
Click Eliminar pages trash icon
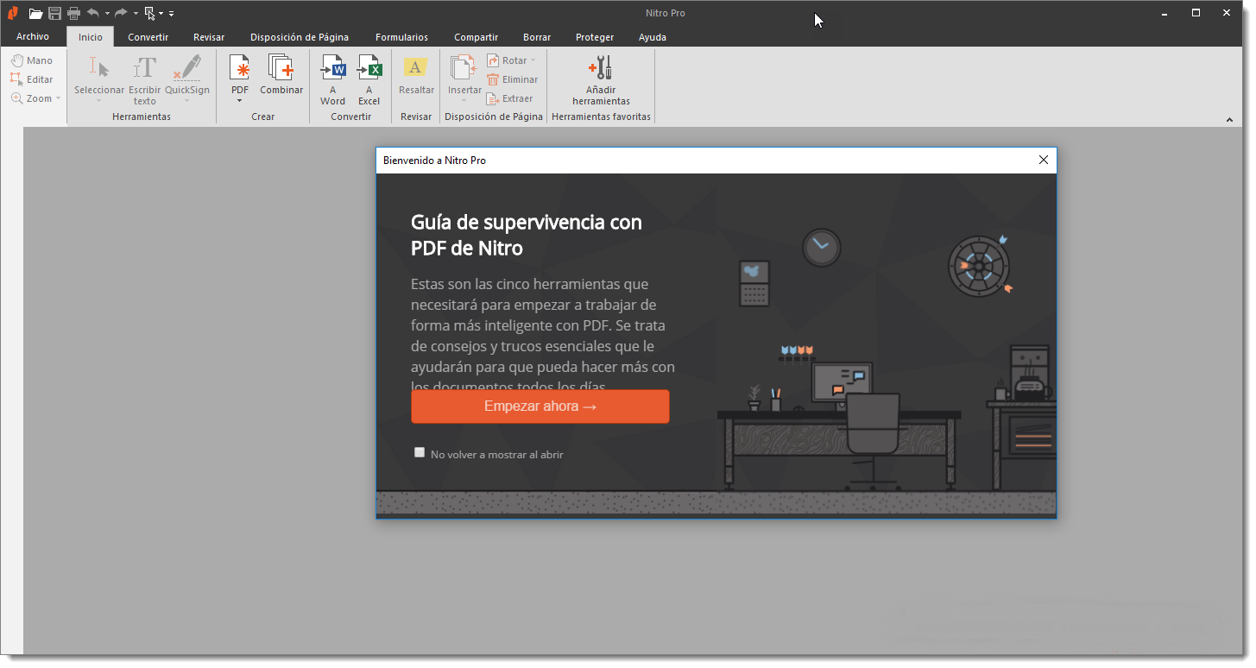coord(512,79)
